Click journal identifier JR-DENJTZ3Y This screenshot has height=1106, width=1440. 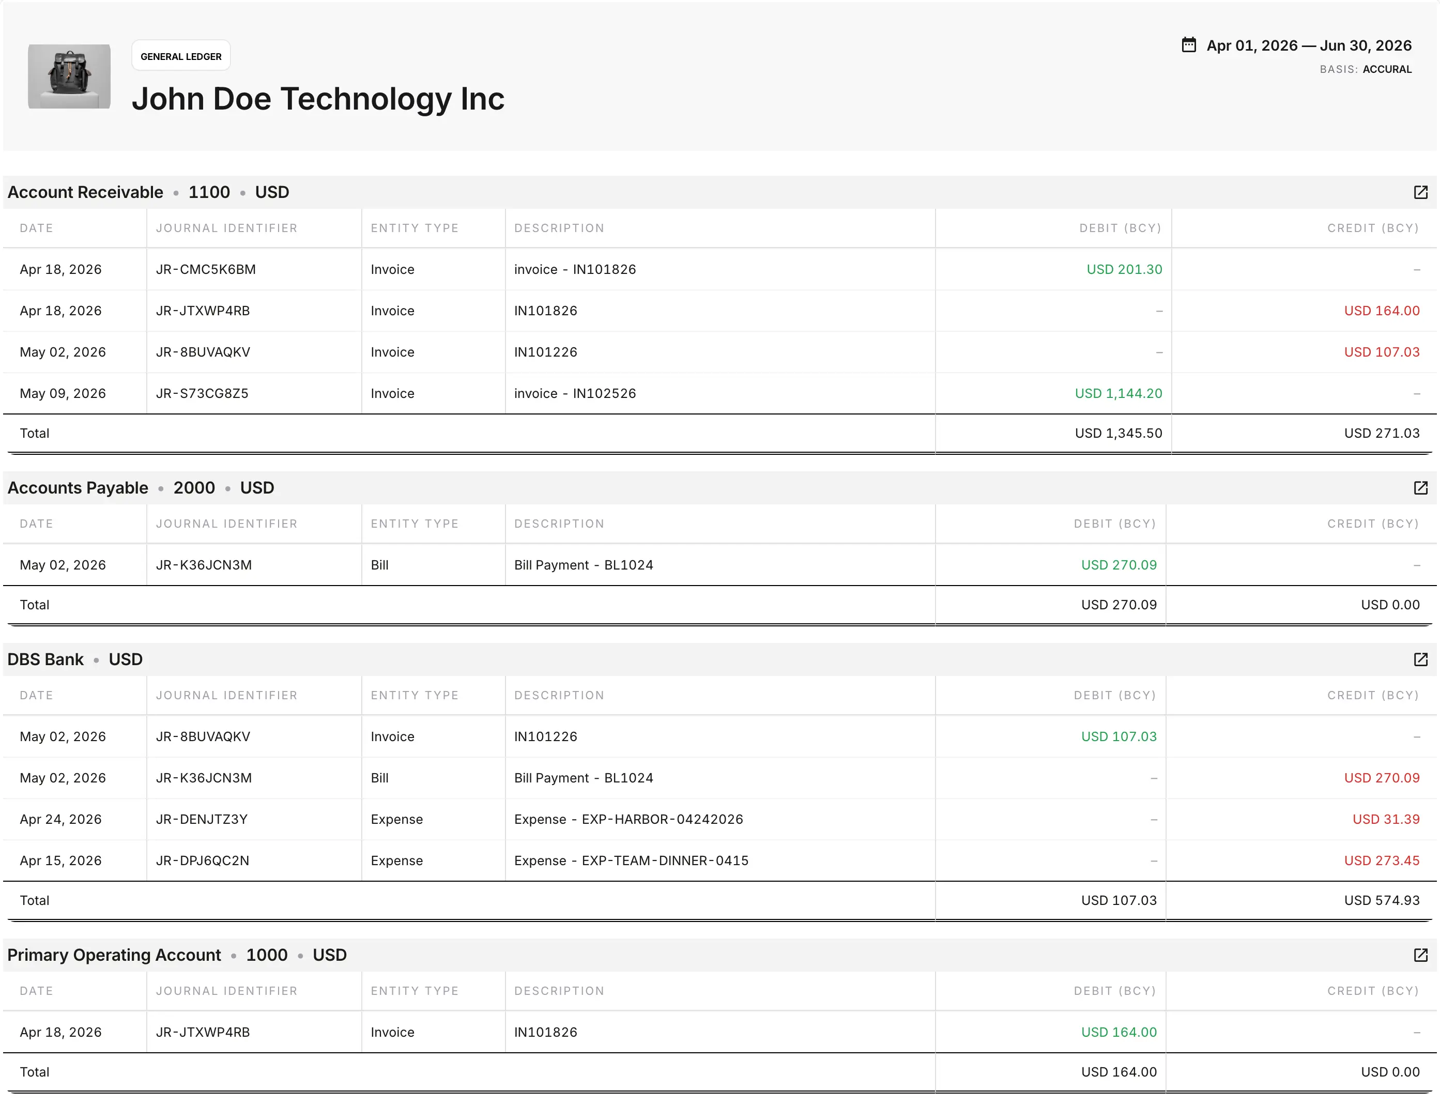(202, 820)
